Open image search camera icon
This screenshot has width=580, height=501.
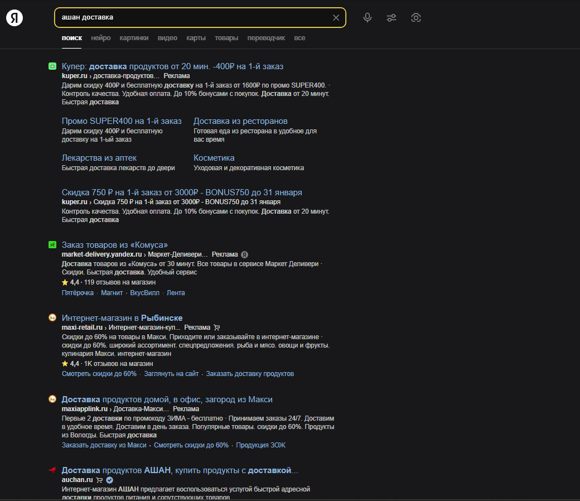tap(416, 18)
